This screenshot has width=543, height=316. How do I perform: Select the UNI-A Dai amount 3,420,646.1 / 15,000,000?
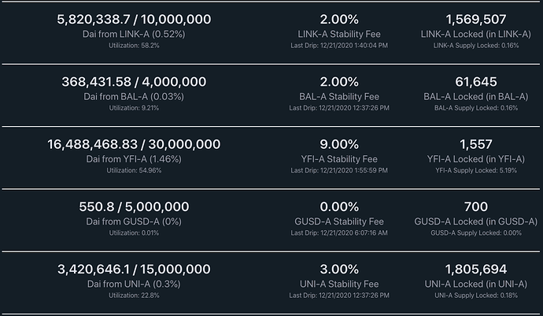pyautogui.click(x=134, y=269)
